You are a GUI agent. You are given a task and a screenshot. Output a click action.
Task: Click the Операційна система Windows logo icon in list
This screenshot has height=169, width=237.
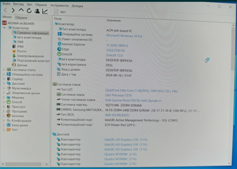point(60,34)
